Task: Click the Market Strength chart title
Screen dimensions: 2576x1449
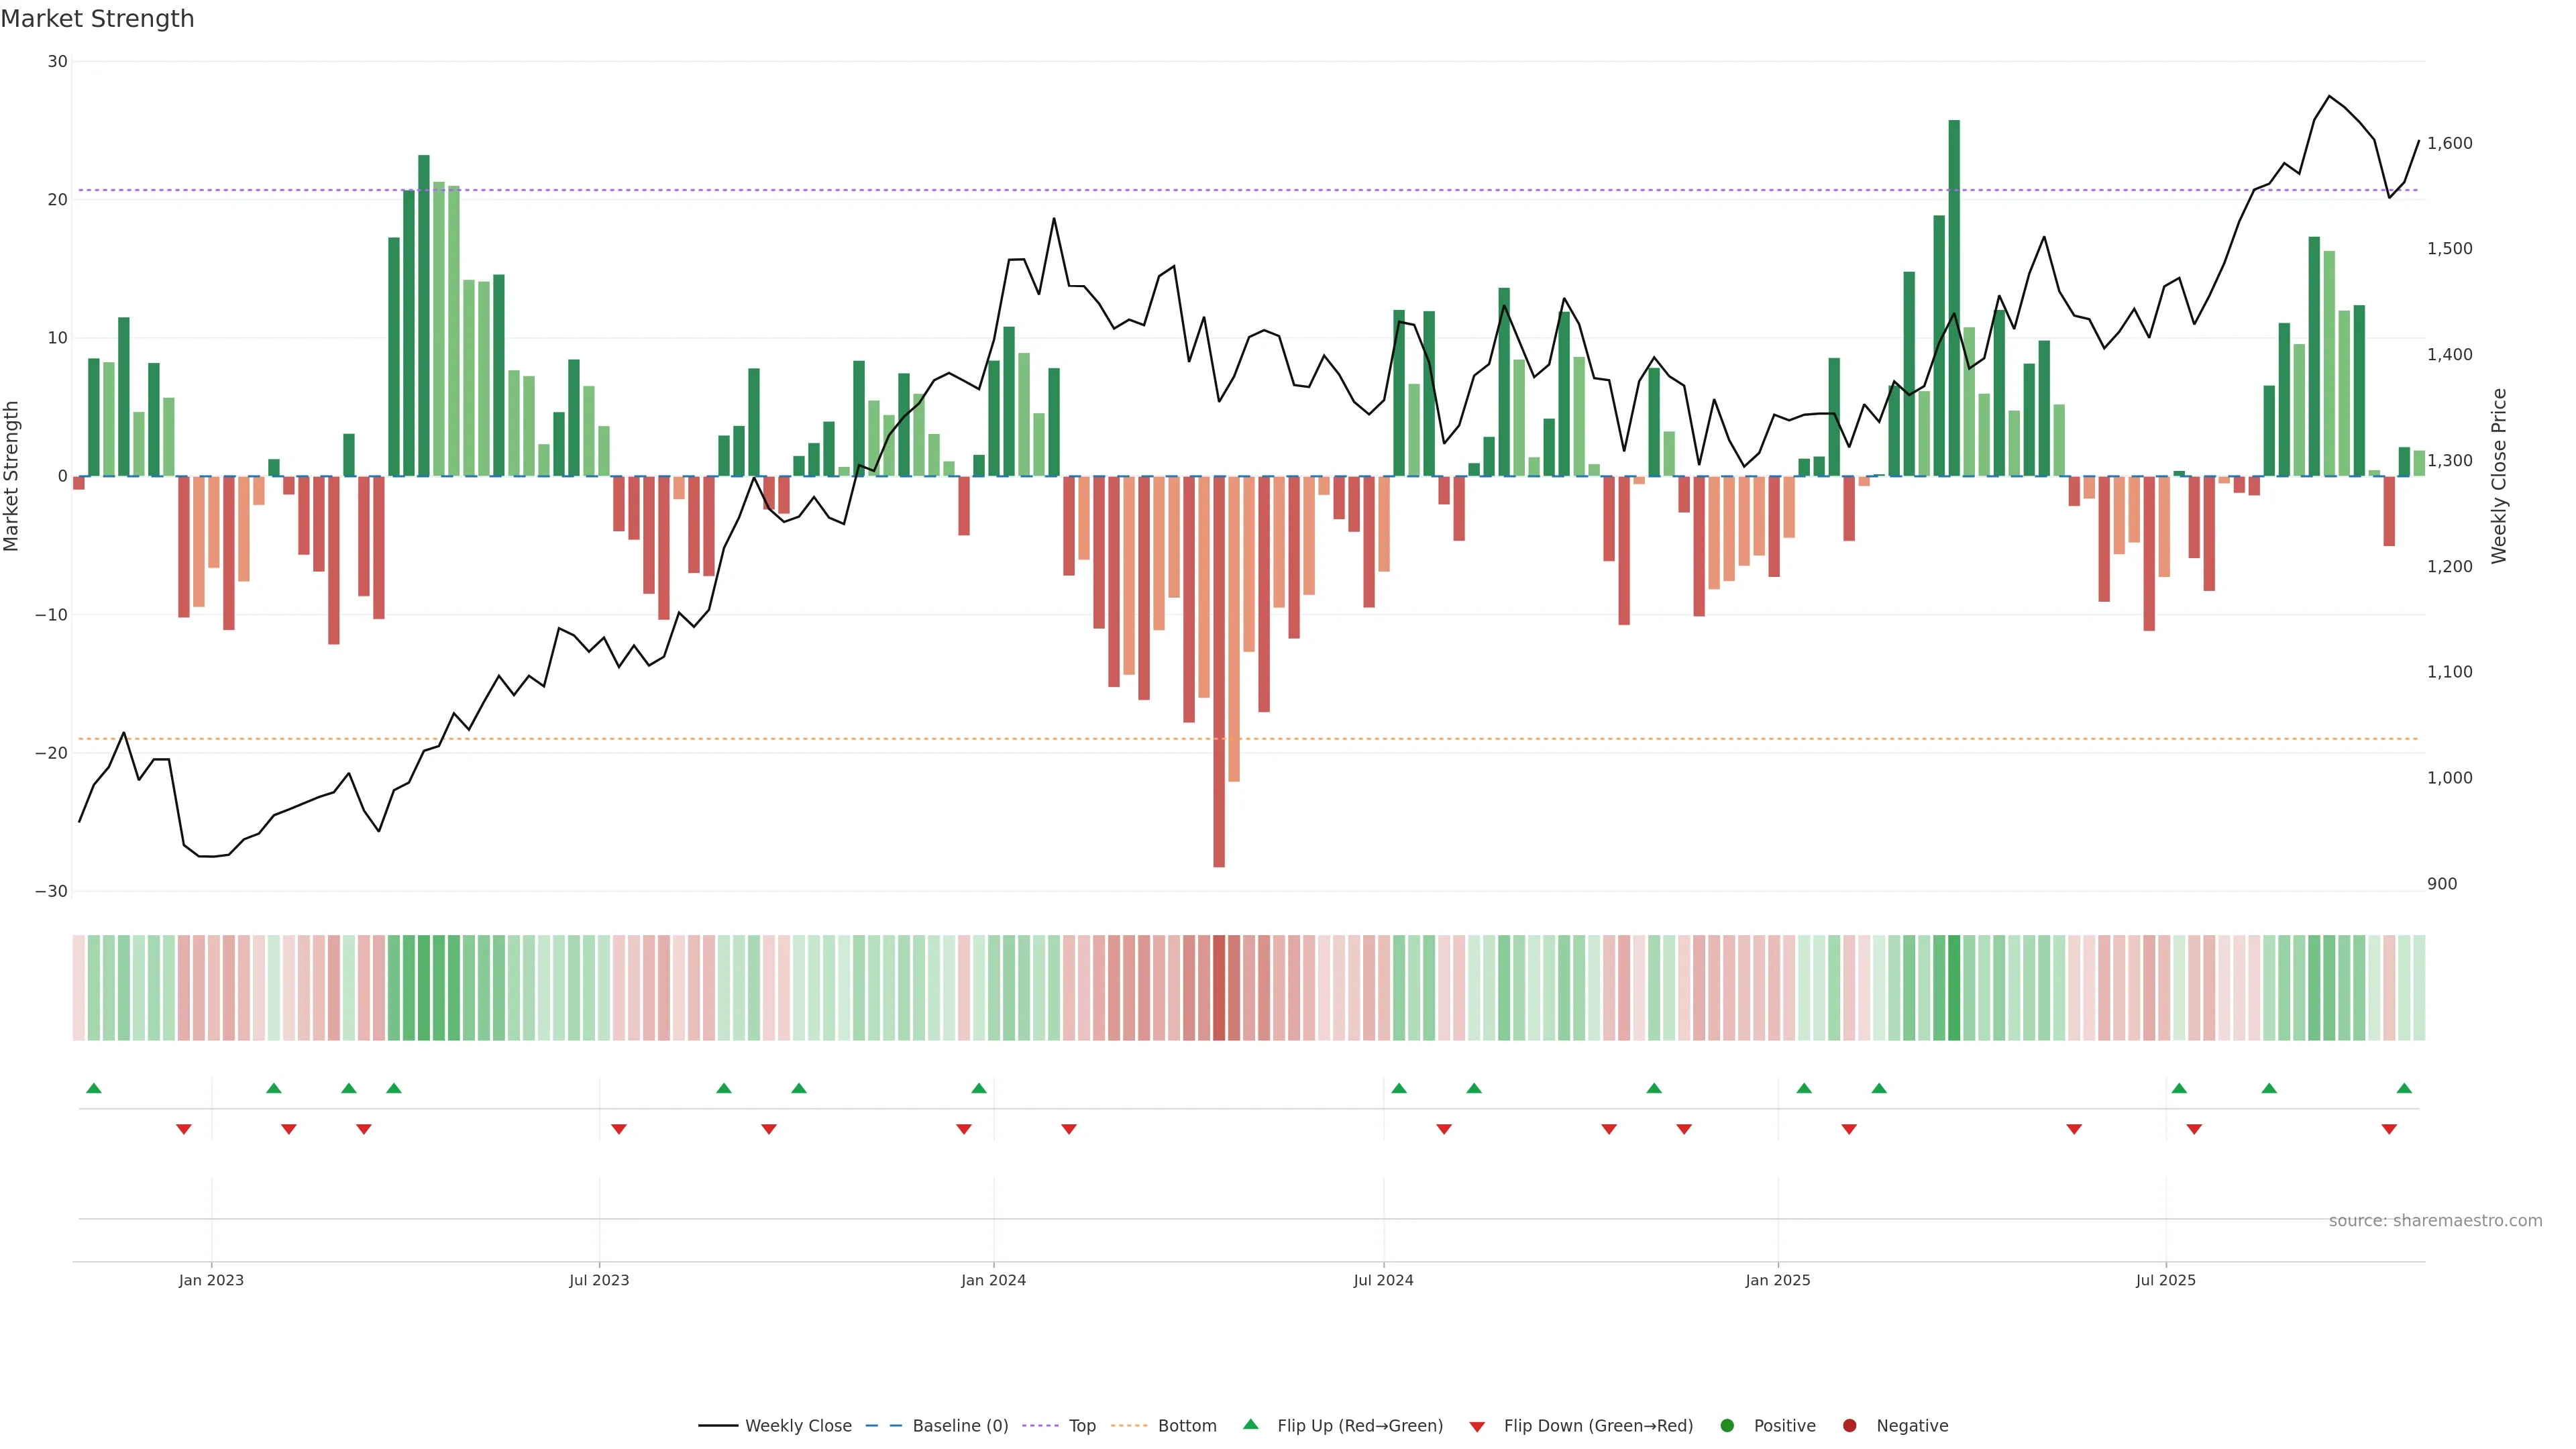Action: click(97, 19)
